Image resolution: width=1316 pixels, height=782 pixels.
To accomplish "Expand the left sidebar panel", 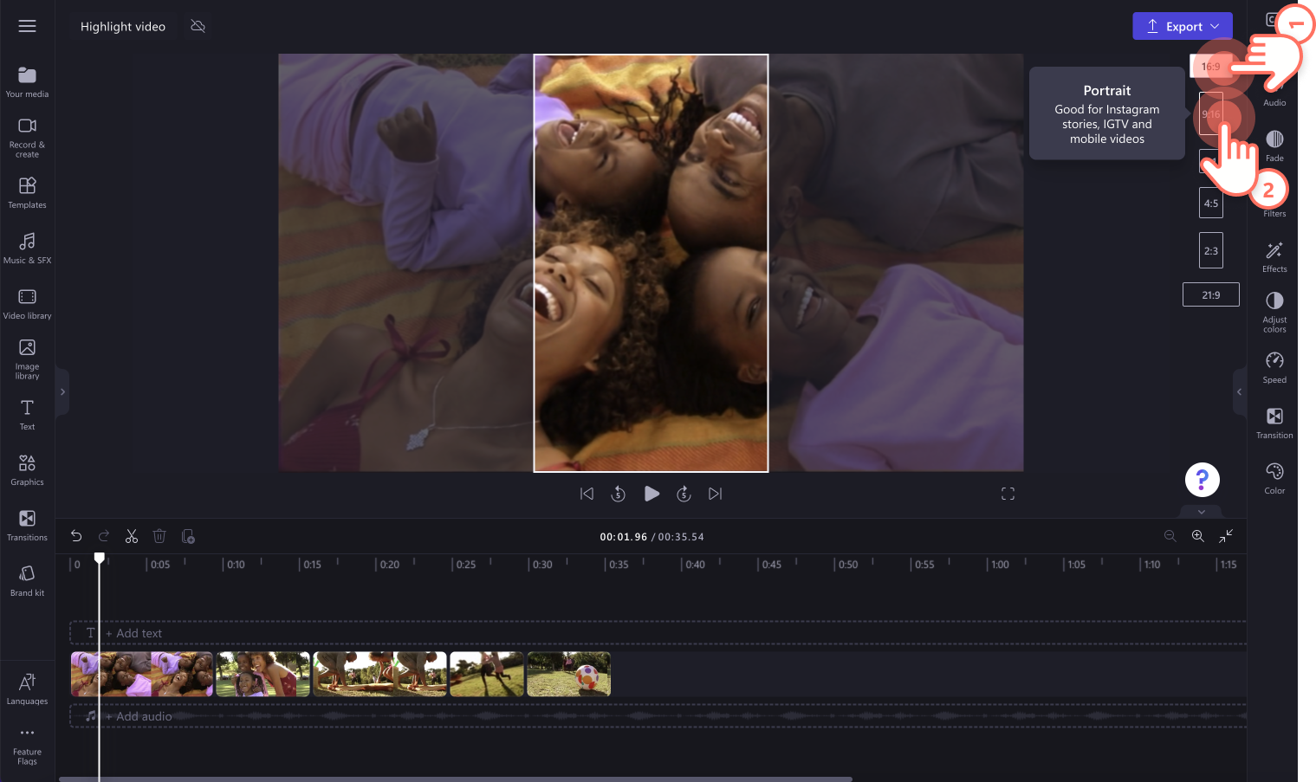I will [62, 391].
